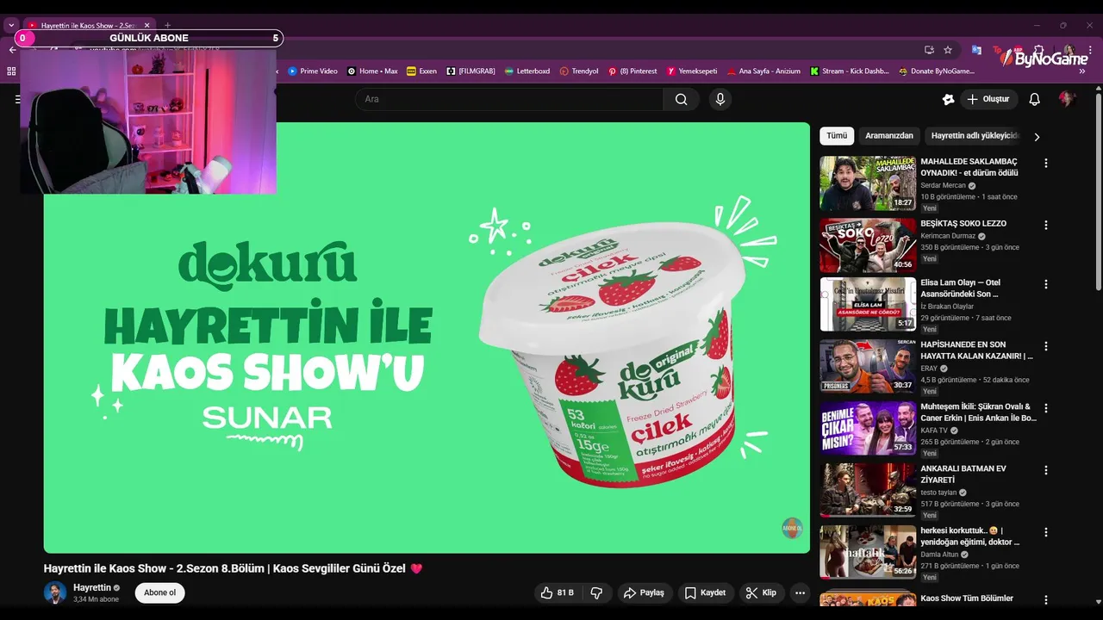This screenshot has width=1103, height=620.
Task: Click the Klip clip button
Action: coord(761,592)
